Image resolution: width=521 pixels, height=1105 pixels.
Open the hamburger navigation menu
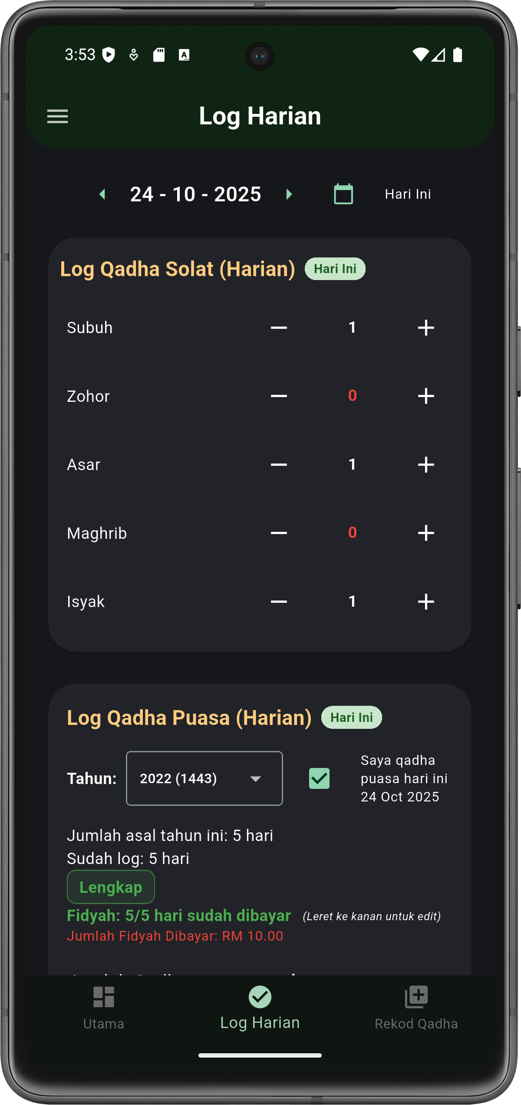57,116
